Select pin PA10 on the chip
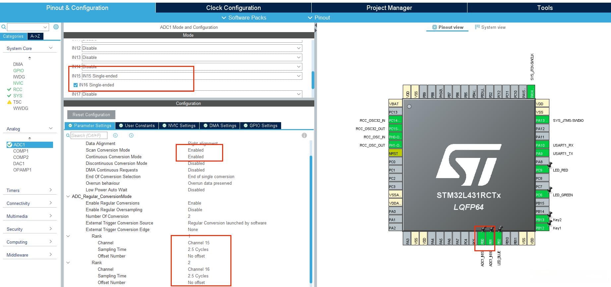 click(x=542, y=145)
